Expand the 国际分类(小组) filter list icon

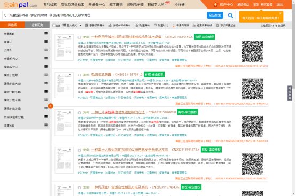tap(46, 108)
